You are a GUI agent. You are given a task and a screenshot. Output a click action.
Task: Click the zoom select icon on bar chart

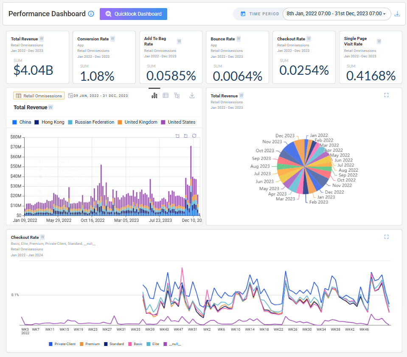[177, 136]
